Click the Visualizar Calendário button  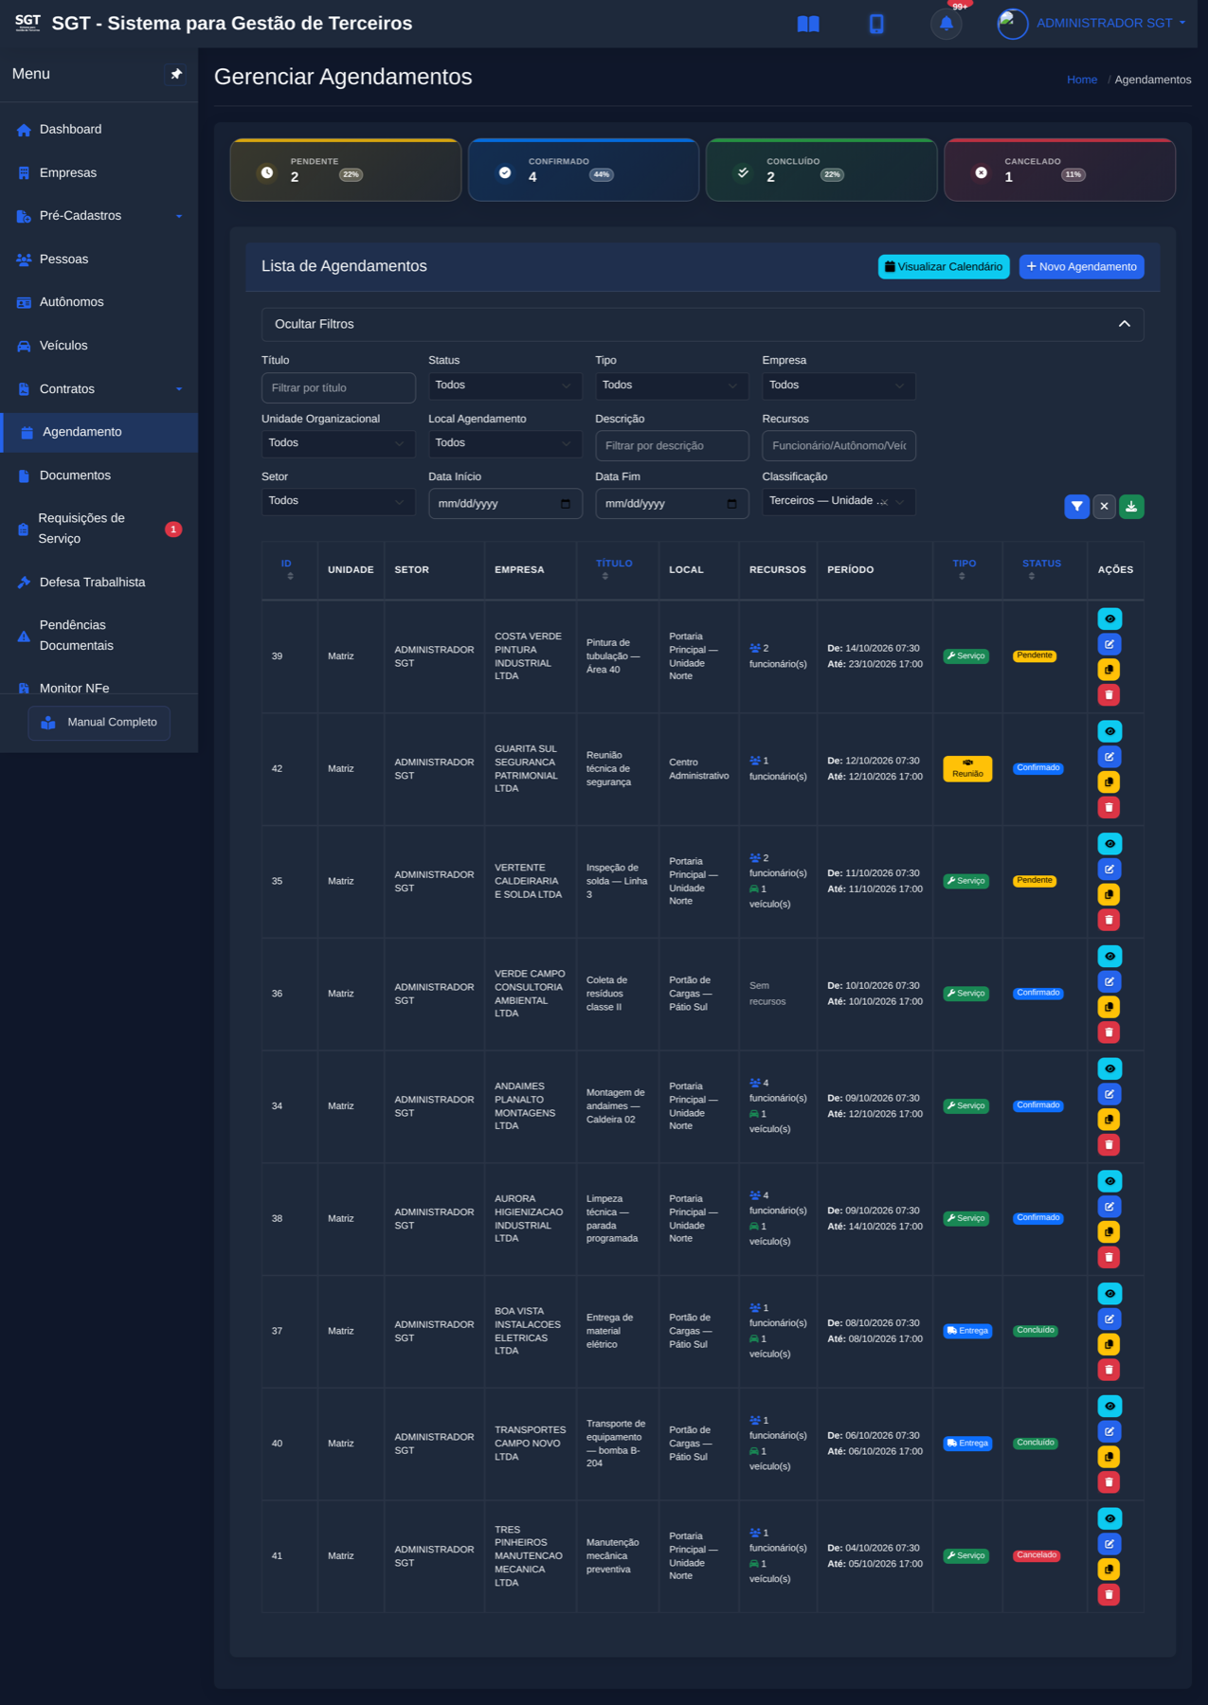(x=944, y=267)
